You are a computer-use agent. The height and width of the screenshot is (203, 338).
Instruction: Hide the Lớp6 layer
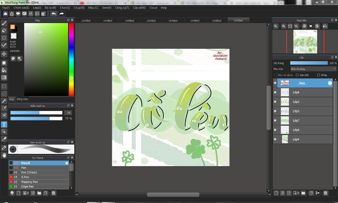[275, 130]
